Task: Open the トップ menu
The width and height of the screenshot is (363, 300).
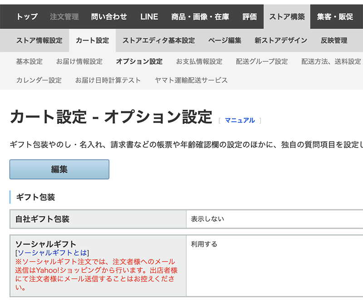Action: [x=27, y=17]
